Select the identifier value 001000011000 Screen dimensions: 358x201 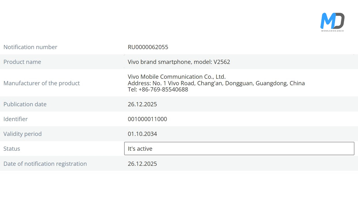coord(147,119)
